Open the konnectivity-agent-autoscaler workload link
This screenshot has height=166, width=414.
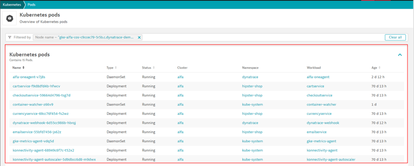(x=331, y=159)
